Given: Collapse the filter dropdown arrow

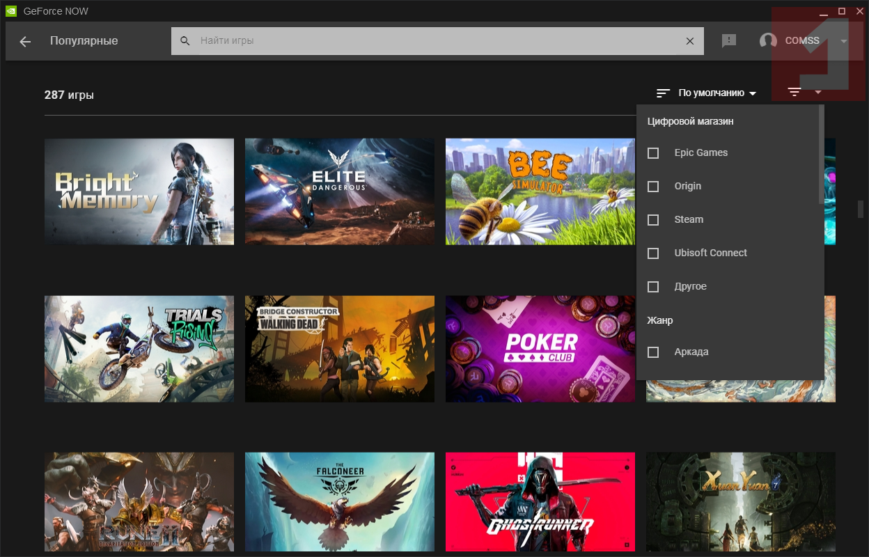Looking at the screenshot, I should tap(818, 92).
